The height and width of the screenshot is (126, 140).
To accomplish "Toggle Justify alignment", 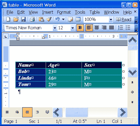I will 111,28.
